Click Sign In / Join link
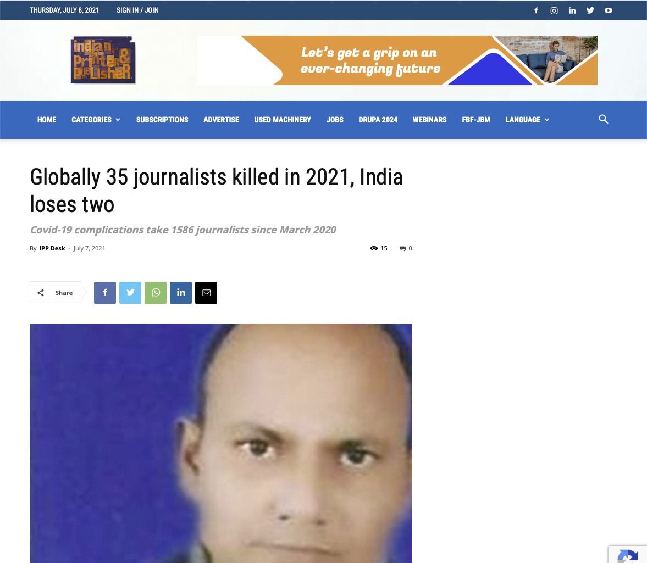Viewport: 647px width, 563px height. (137, 10)
